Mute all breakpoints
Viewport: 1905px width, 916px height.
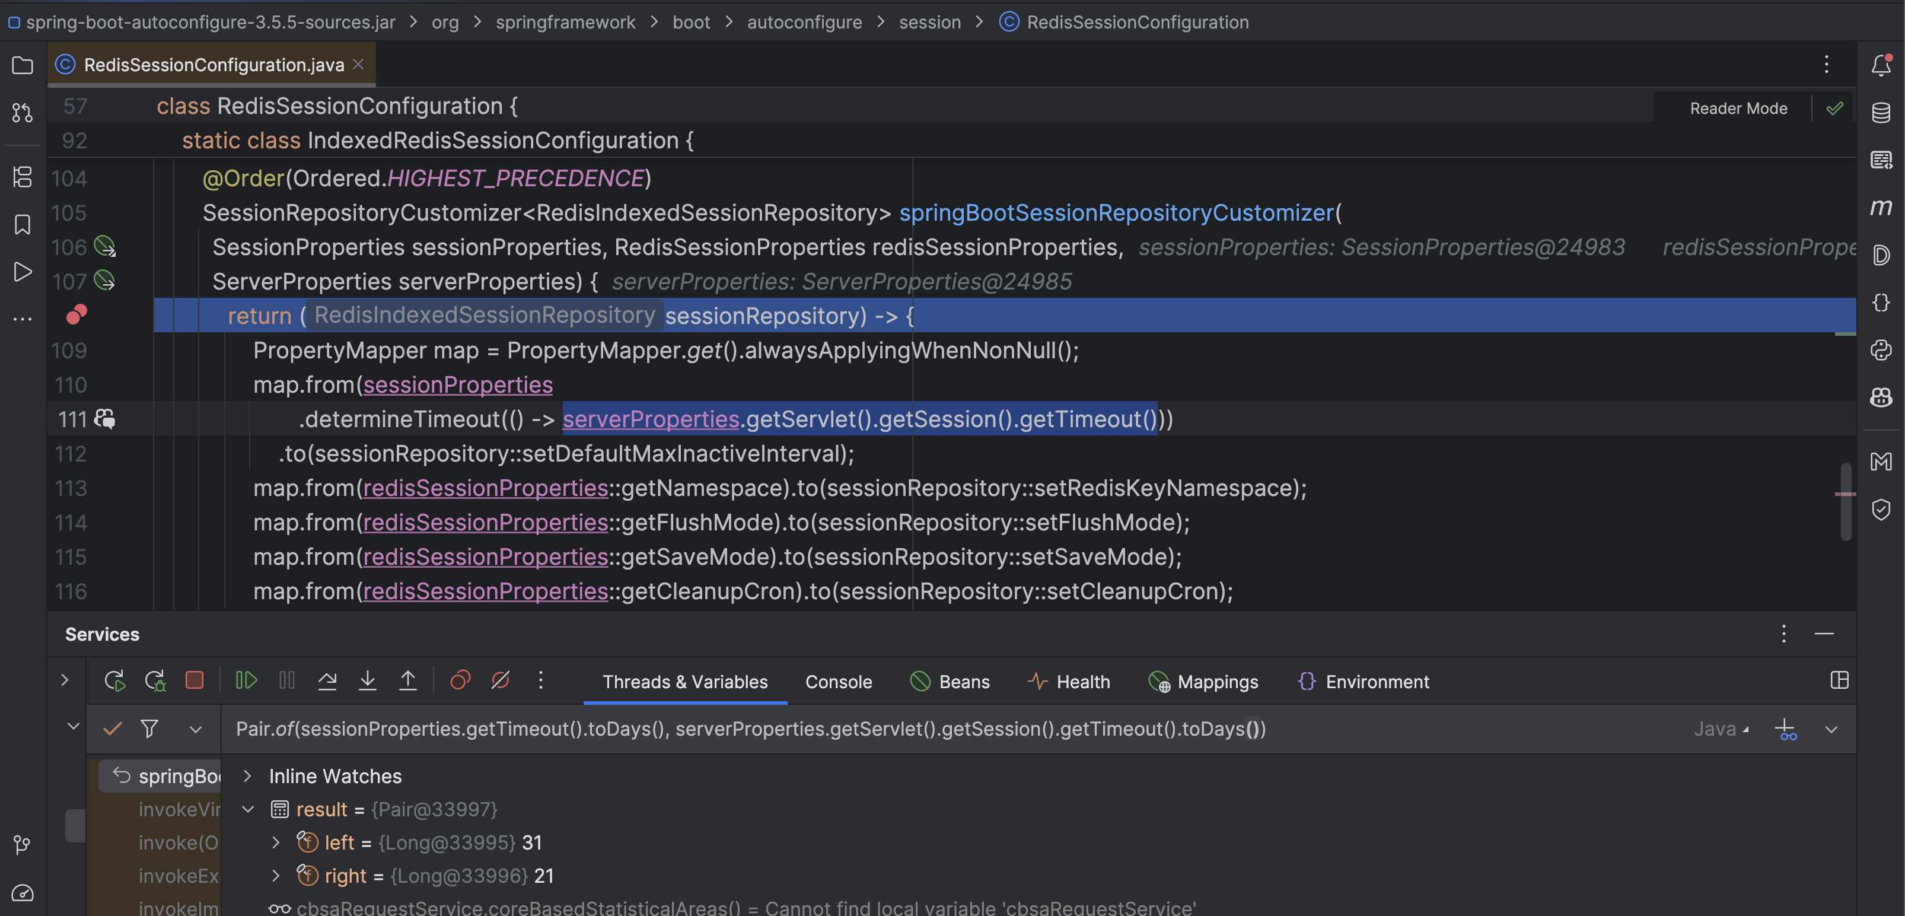coord(501,680)
